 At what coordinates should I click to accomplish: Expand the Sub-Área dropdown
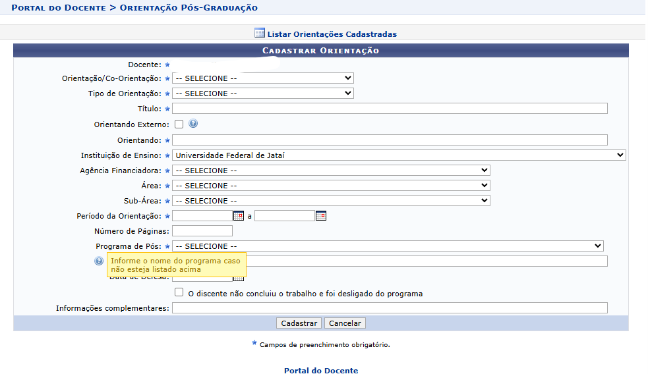[x=331, y=201]
